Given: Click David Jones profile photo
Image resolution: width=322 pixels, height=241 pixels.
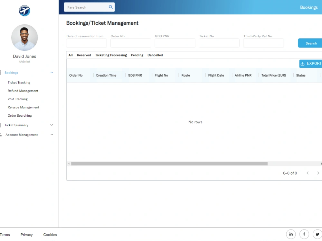Looking at the screenshot, I should [24, 38].
